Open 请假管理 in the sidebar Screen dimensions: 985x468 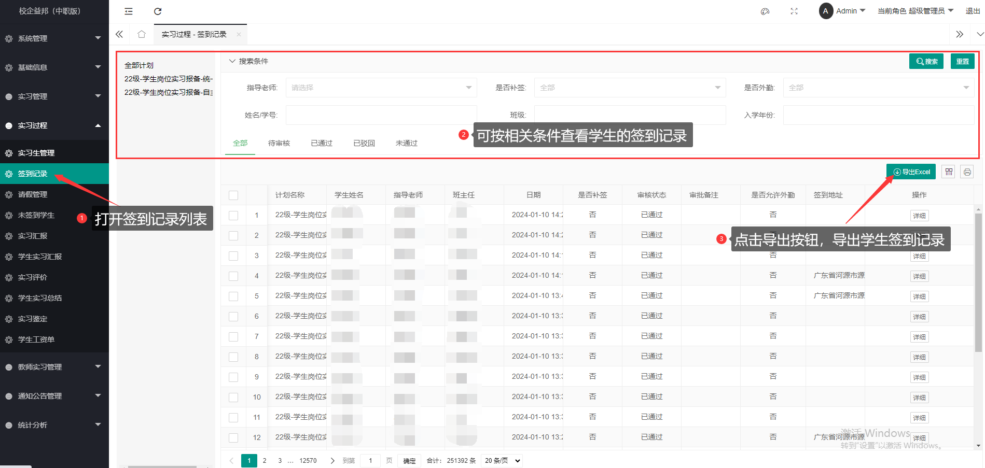[x=33, y=194]
